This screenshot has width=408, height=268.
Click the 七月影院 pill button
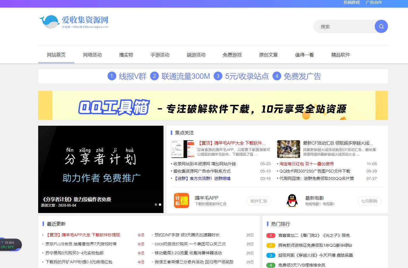click(369, 201)
